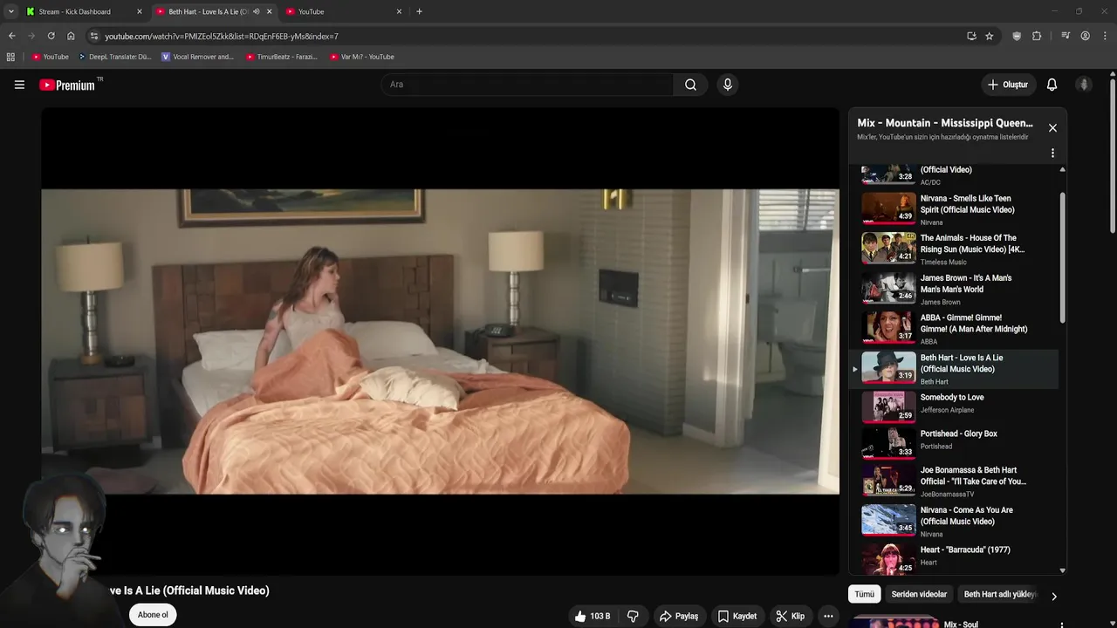Click in the Ara search field

[x=527, y=85]
